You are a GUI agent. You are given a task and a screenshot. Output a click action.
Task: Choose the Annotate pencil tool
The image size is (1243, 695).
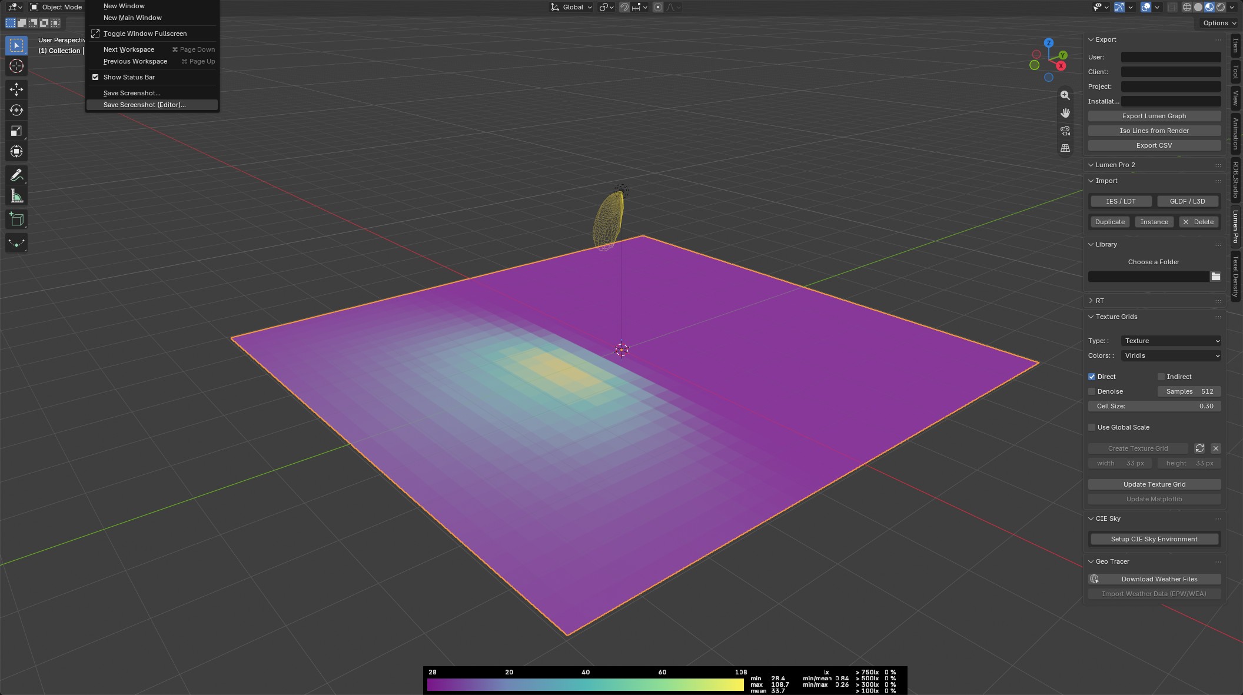(x=16, y=175)
